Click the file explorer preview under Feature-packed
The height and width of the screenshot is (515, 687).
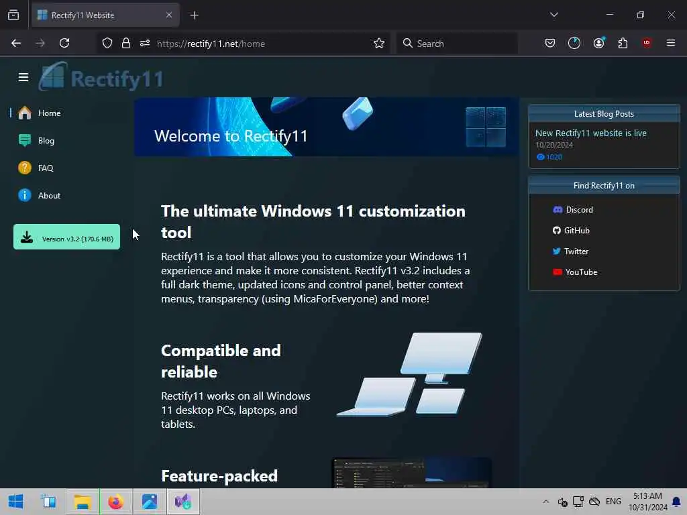point(411,473)
